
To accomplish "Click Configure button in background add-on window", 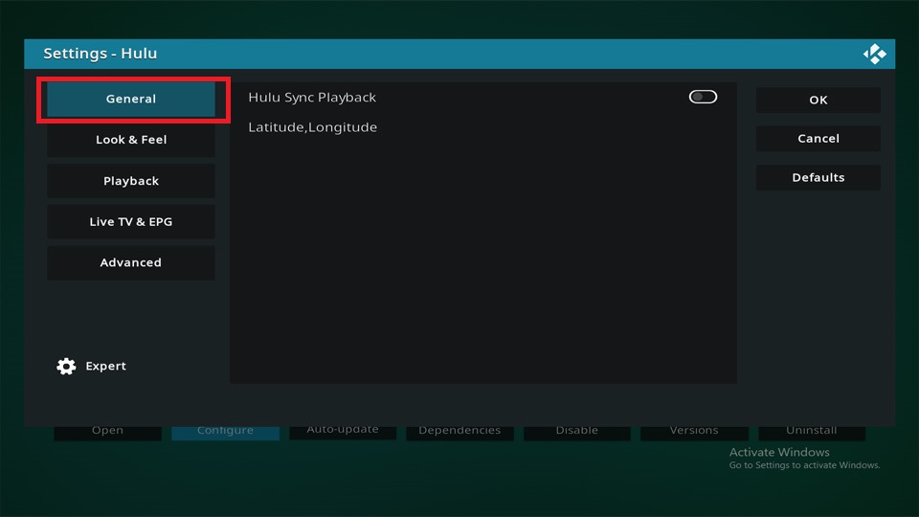I will click(x=225, y=433).
